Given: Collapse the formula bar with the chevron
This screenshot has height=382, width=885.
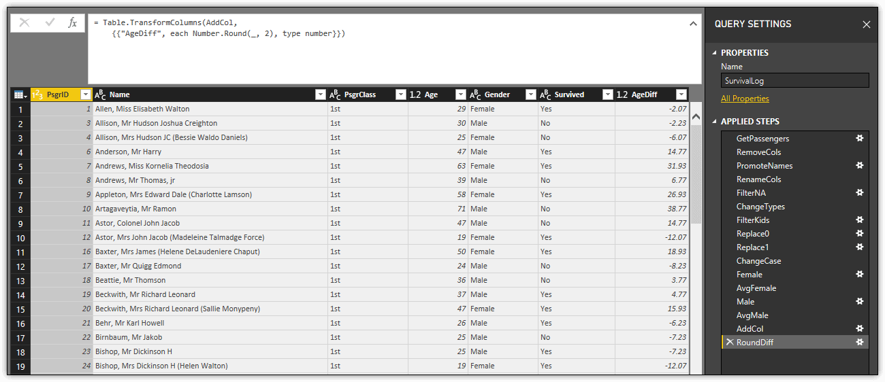Looking at the screenshot, I should point(693,24).
